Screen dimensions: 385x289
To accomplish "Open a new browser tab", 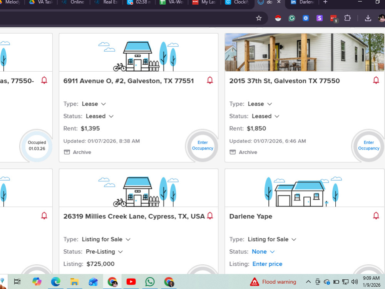I will click(325, 2).
